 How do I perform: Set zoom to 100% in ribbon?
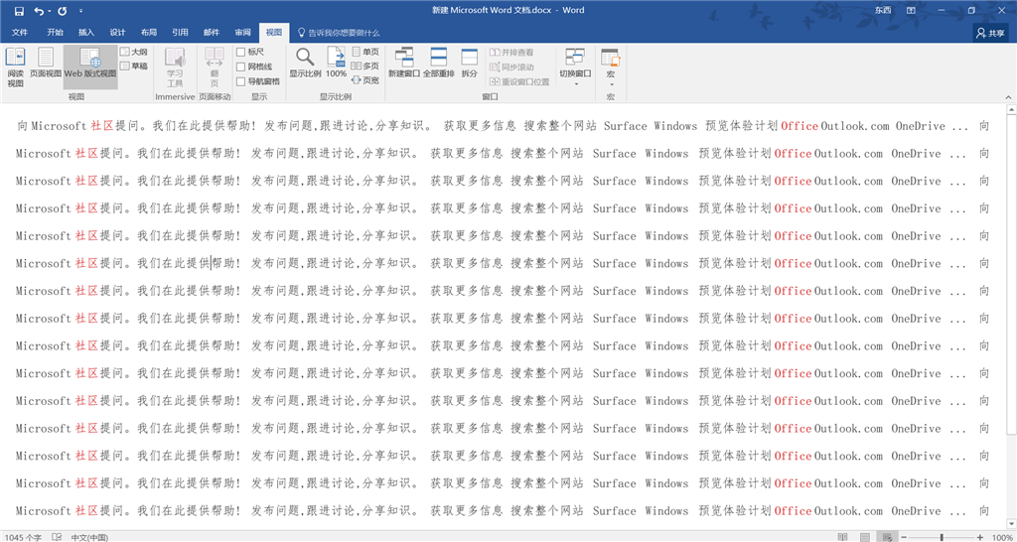(x=337, y=66)
